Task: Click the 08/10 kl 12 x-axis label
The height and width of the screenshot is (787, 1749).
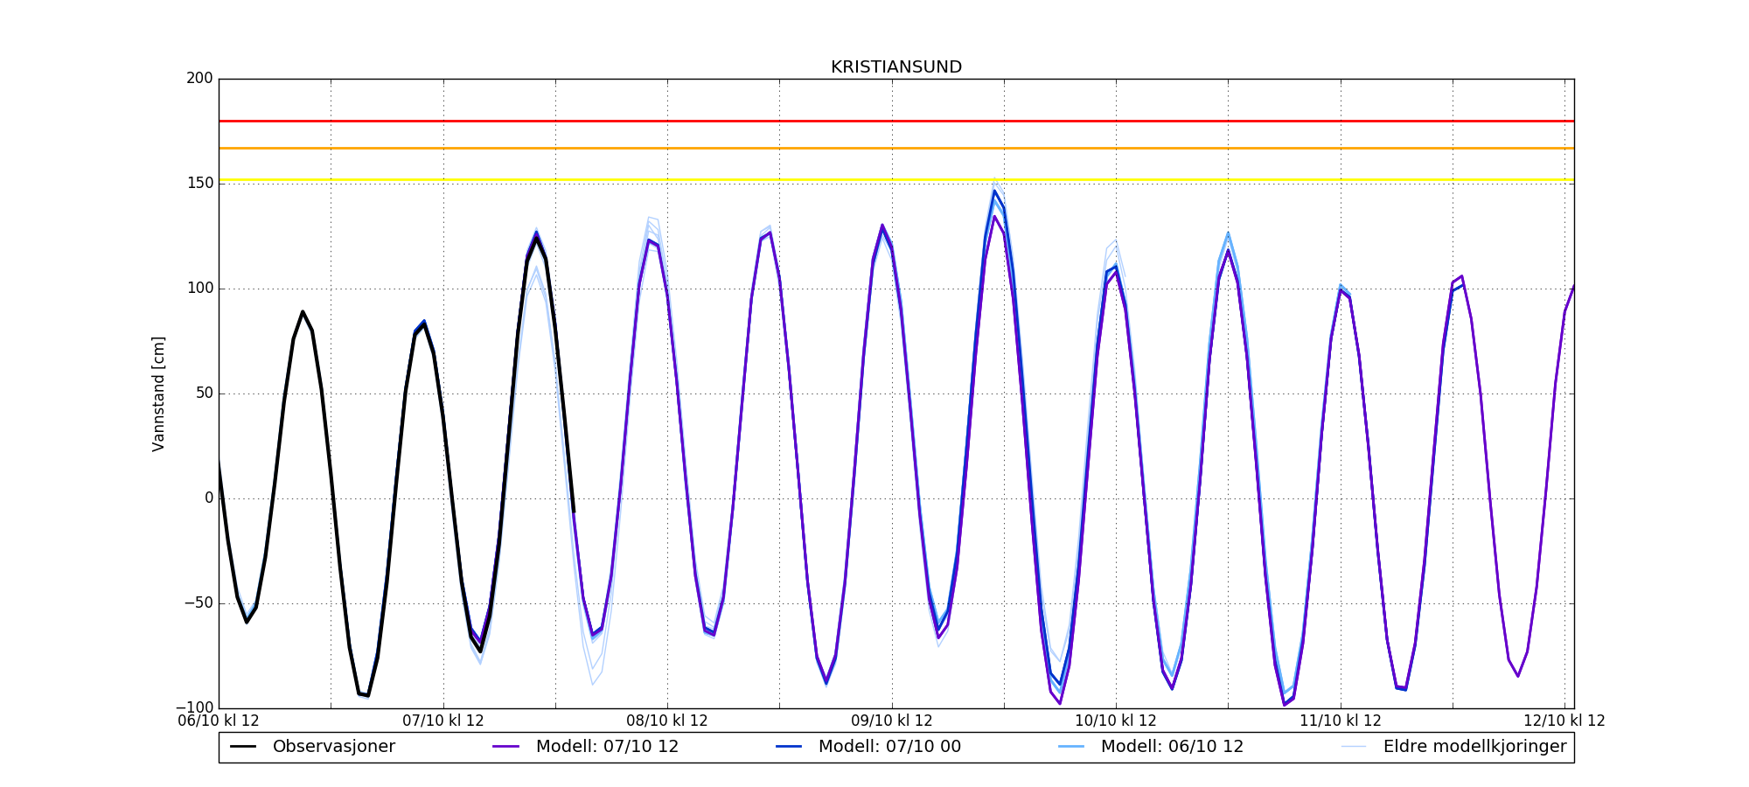Action: click(x=667, y=721)
